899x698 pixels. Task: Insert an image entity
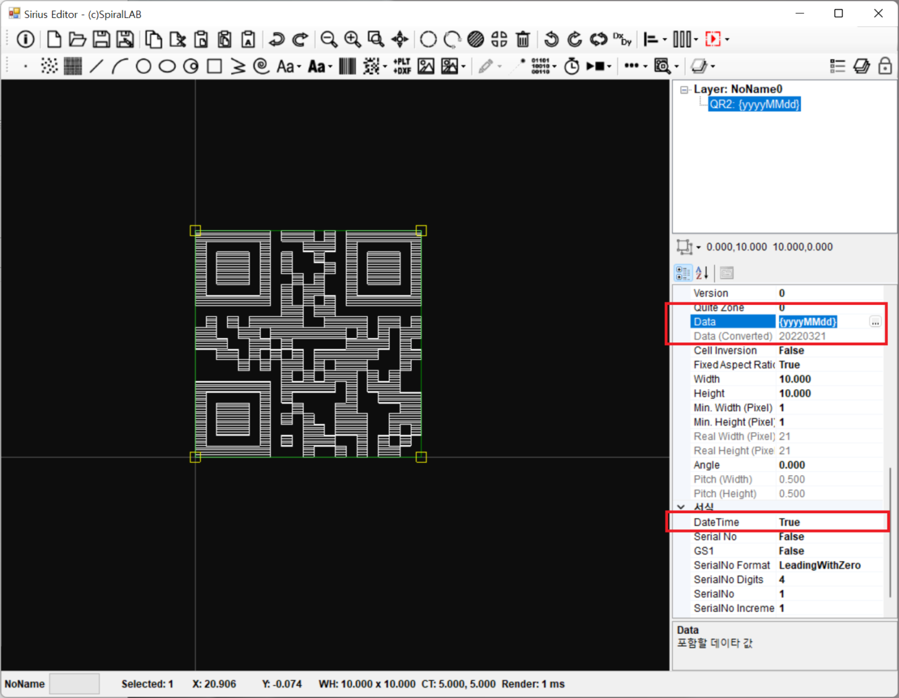[x=426, y=66]
